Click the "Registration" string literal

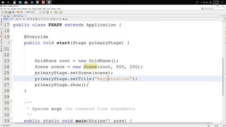[113, 79]
